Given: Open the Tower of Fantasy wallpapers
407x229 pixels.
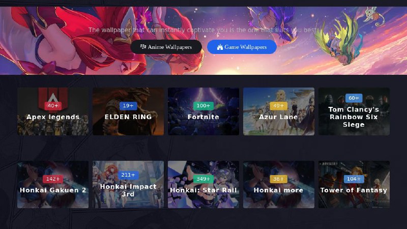Looking at the screenshot, I should click(x=354, y=185).
